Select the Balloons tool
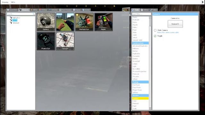Viewport: 205px width, 115px height. (x=135, y=49)
